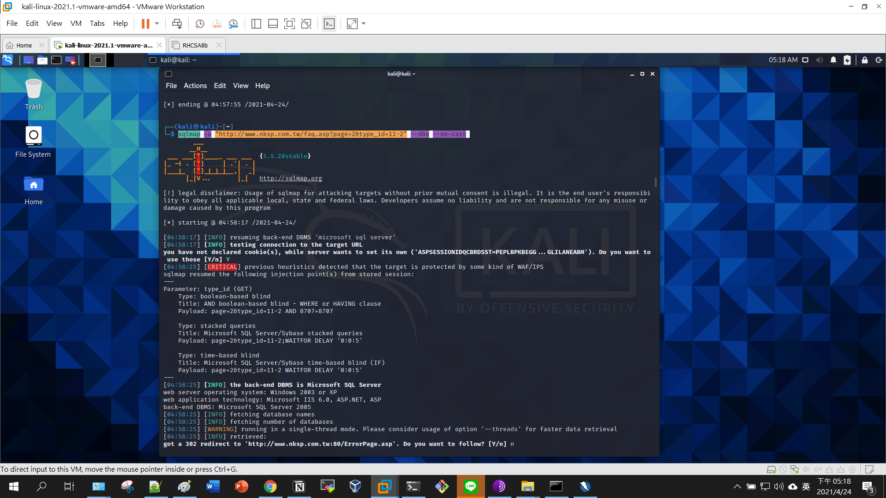Image resolution: width=886 pixels, height=498 pixels.
Task: Close the RHCSA8b tab
Action: pos(219,45)
